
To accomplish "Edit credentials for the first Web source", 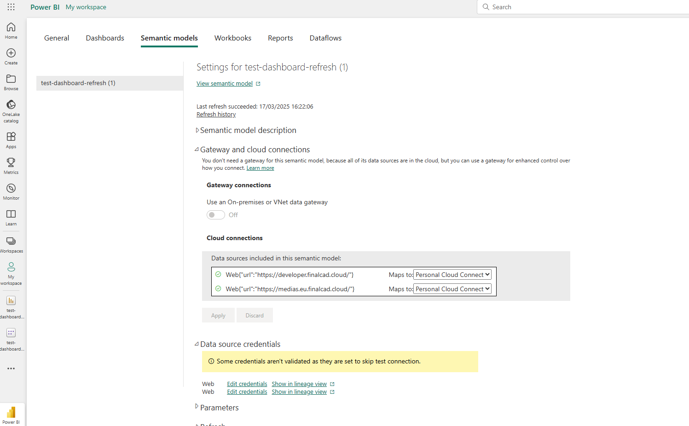I will 247,384.
